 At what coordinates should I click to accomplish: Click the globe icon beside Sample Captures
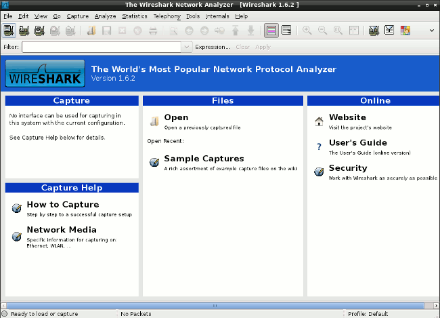[x=154, y=162]
